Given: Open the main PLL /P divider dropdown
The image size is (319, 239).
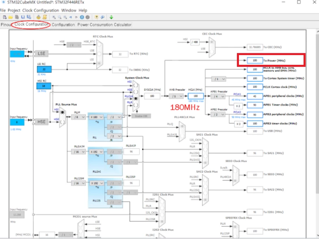Looking at the screenshot, I should click(115, 117).
